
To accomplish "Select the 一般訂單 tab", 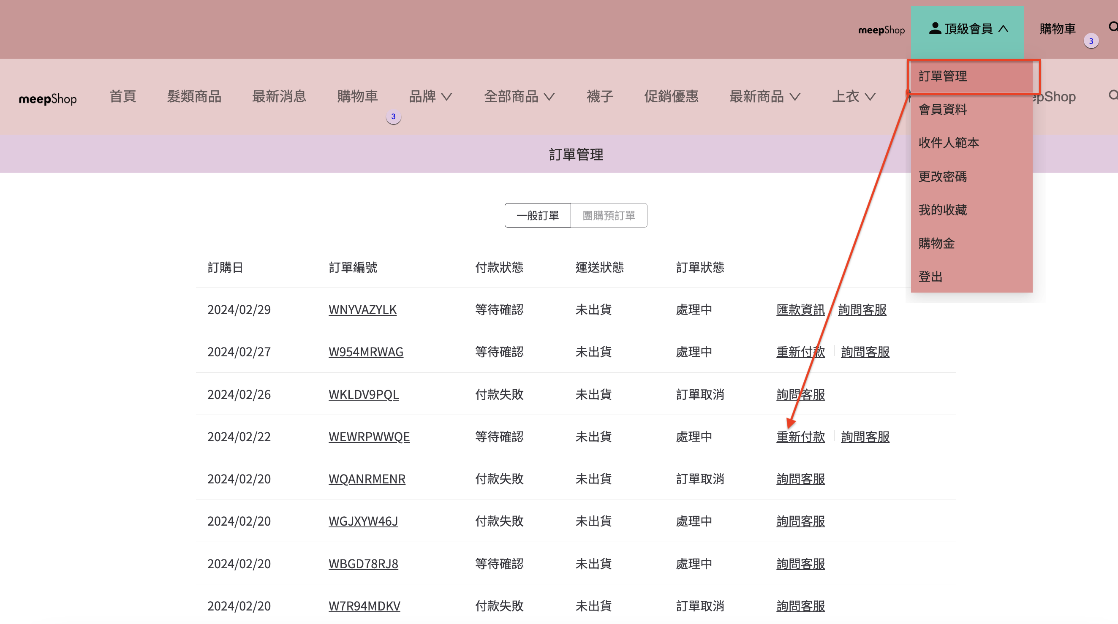I will 537,216.
